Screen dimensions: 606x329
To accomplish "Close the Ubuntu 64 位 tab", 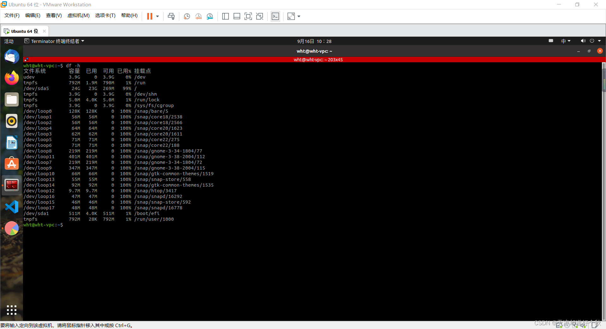I will click(44, 31).
